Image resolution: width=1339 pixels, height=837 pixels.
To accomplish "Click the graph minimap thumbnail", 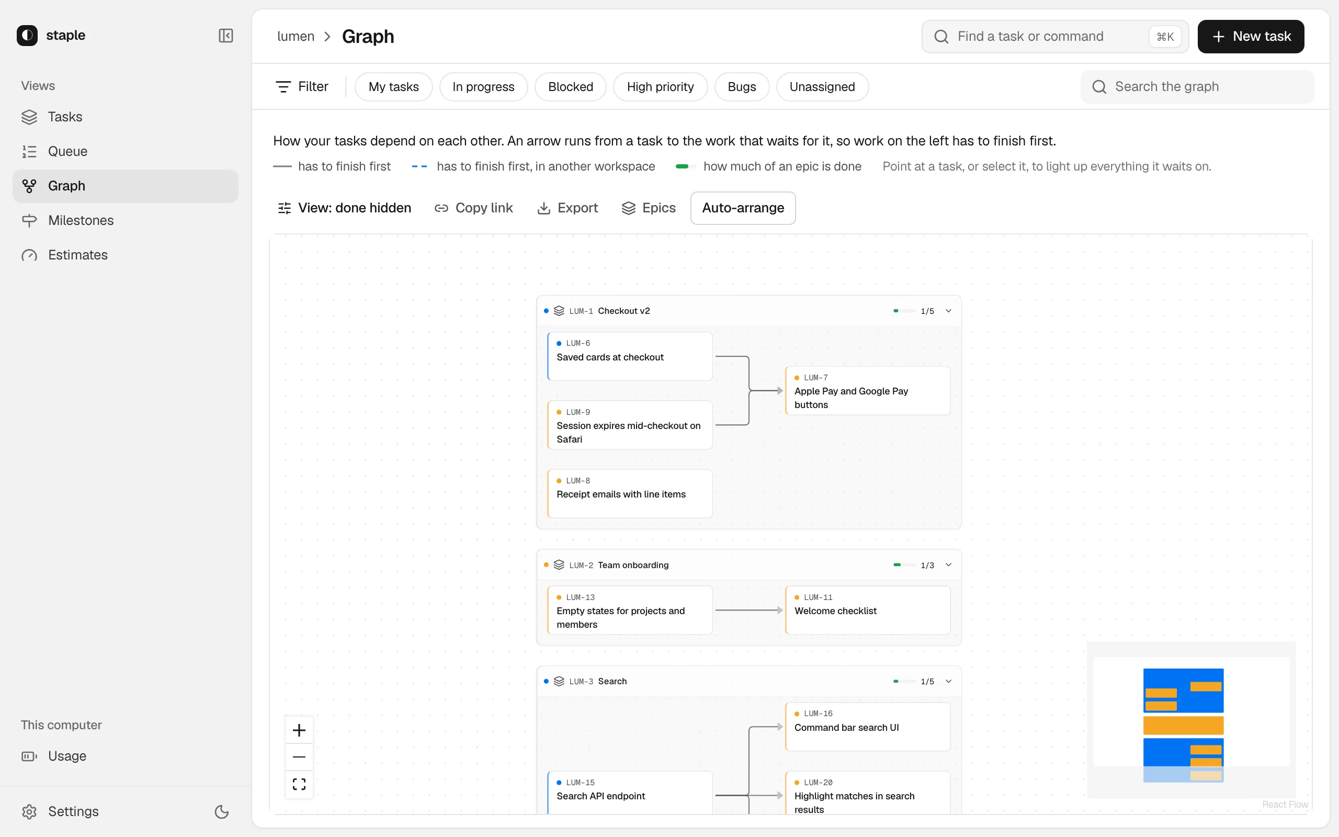I will pyautogui.click(x=1190, y=720).
